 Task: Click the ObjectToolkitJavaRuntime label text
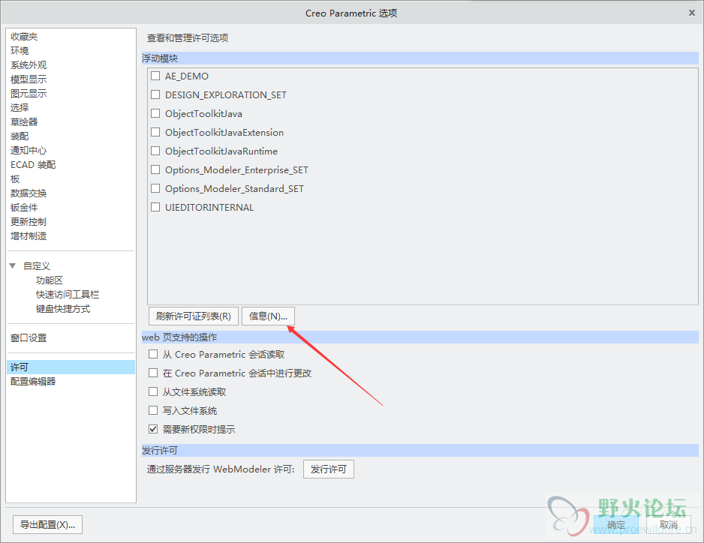pos(221,151)
